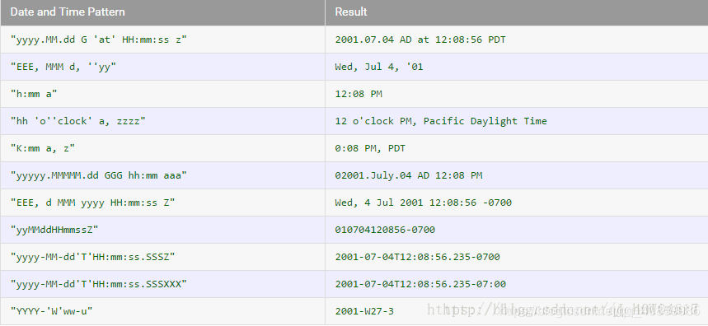Select pattern "yyyy-MM-dd'T'HH:mm:ss.SSSZ"
Viewport: 708px width, 326px height.
coord(92,257)
